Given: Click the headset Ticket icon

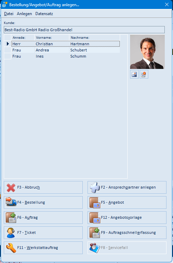Looking at the screenshot, I should (x=11, y=232).
